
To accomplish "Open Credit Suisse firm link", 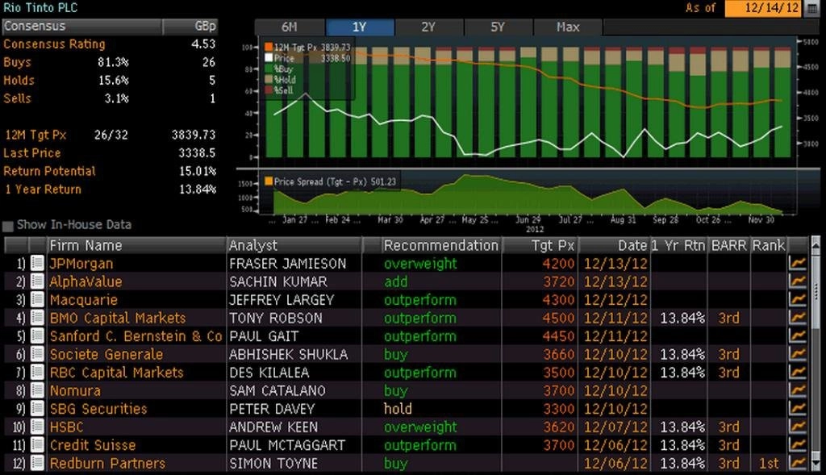I will 93,445.
